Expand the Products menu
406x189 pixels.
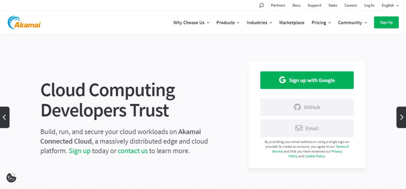coord(228,23)
